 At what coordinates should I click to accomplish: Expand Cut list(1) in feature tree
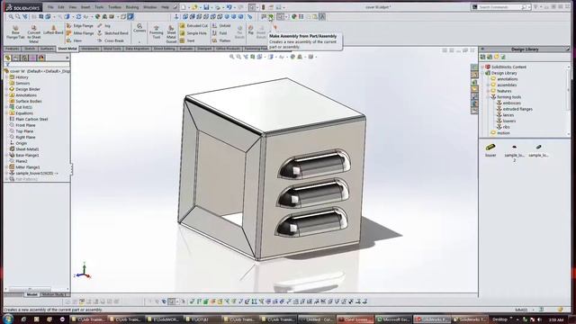pos(7,107)
